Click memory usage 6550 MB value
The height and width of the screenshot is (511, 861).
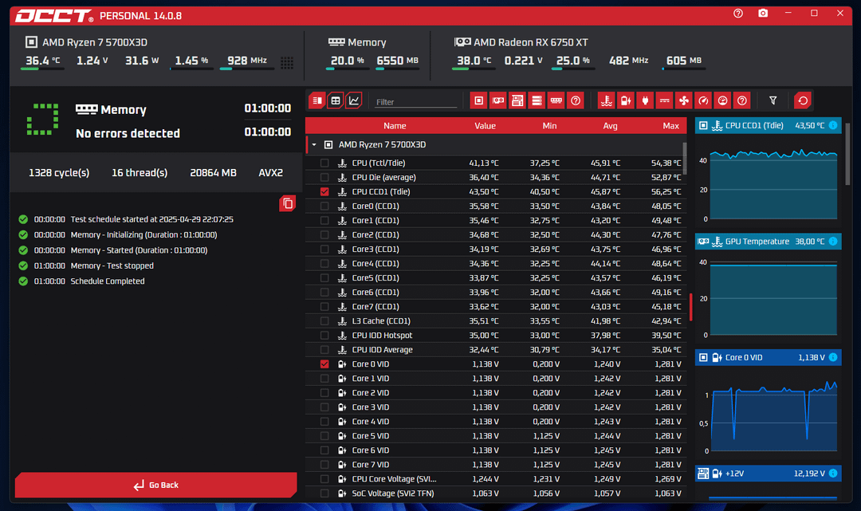click(397, 61)
